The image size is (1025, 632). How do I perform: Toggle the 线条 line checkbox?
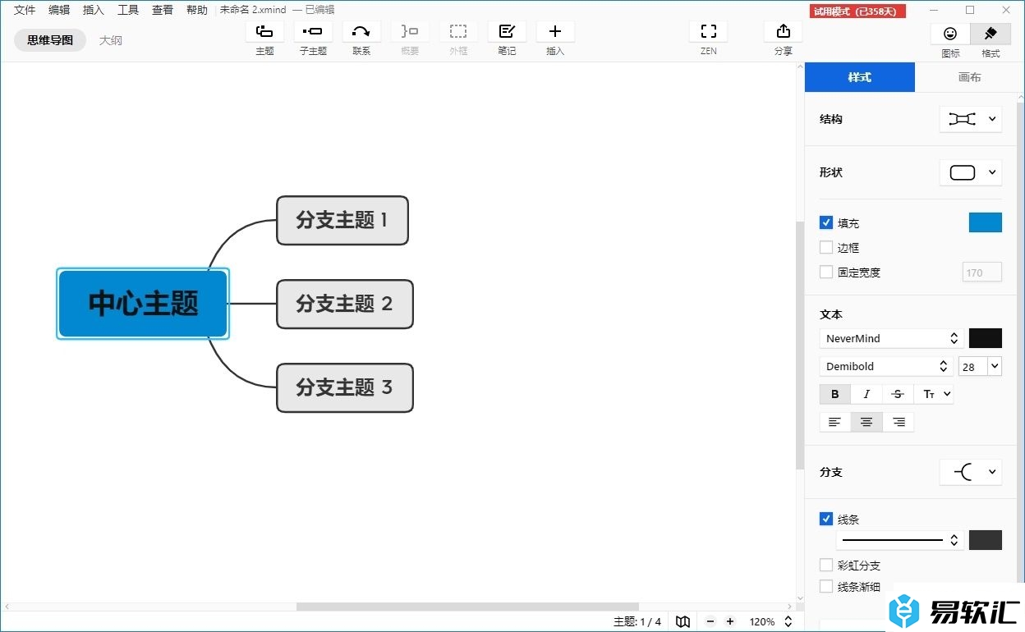(826, 519)
